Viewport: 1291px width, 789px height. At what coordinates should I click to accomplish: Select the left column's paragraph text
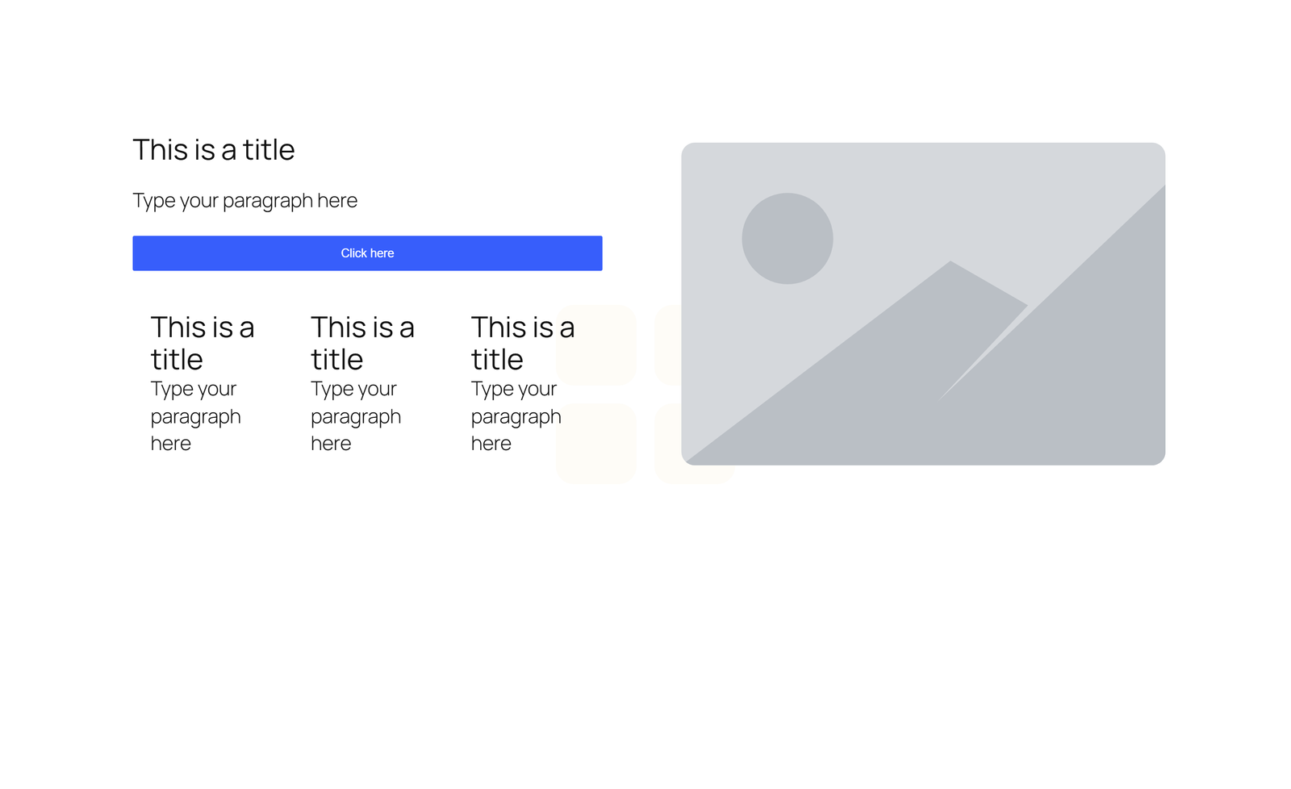[195, 416]
